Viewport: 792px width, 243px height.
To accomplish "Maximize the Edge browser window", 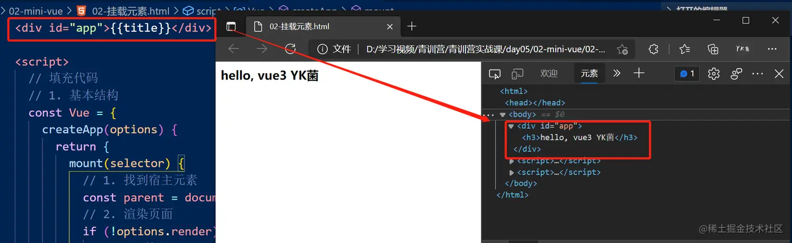I will point(746,20).
